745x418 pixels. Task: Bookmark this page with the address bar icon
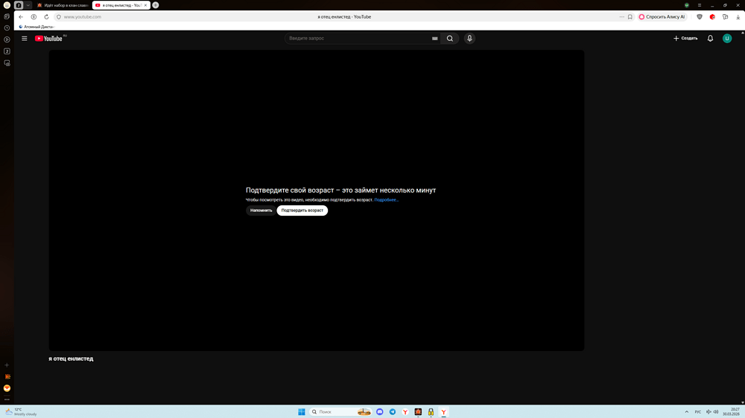point(630,16)
